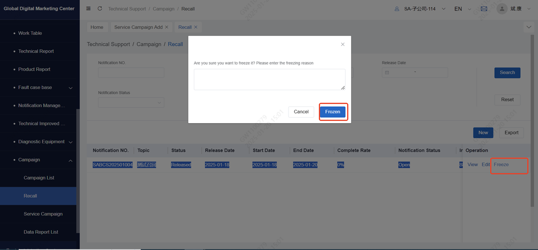
Task: Expand the tabs overflow chevron
Action: 528,27
